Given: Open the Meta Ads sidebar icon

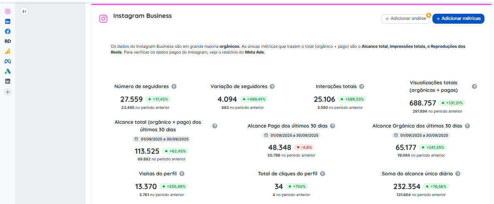Looking at the screenshot, I should [x=7, y=61].
